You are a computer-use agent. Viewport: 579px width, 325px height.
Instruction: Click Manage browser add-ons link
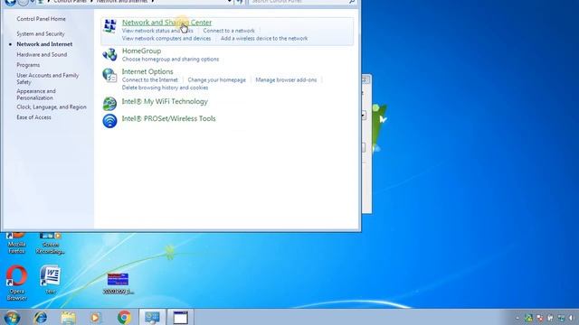click(x=286, y=79)
